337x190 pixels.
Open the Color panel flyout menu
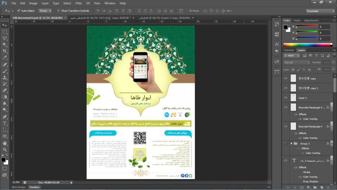(334, 20)
